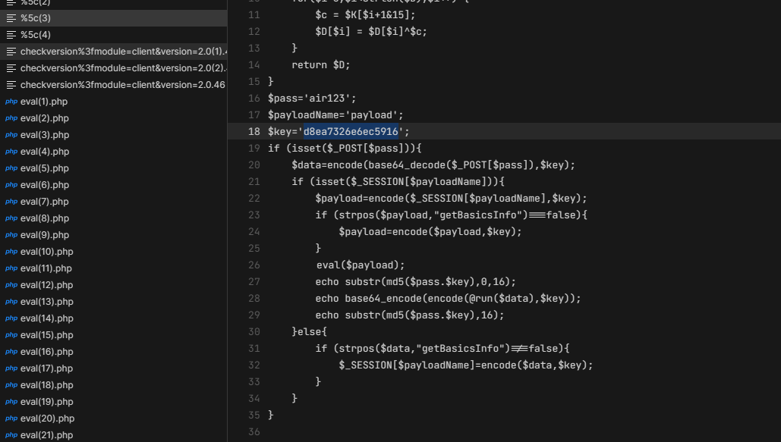Screen dimensions: 781x442
Task: Open eval(21).php in the file list
Action: coord(114,434)
